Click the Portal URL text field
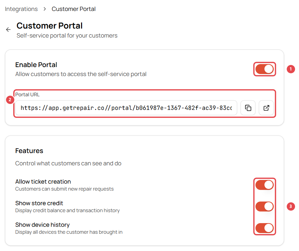 126,108
